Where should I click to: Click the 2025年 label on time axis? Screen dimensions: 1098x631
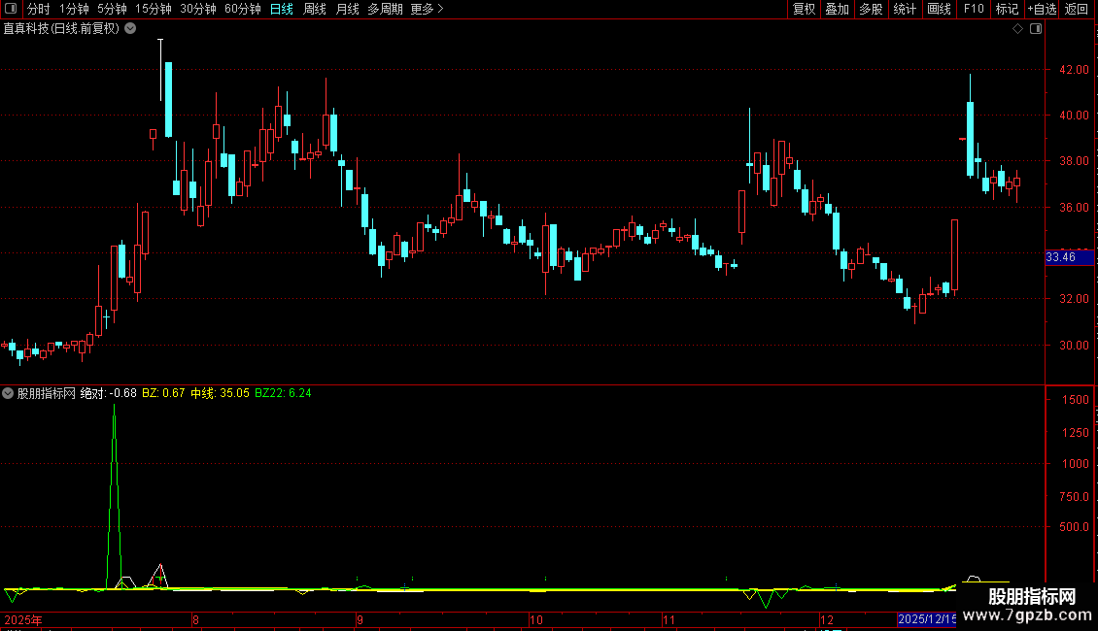click(23, 619)
